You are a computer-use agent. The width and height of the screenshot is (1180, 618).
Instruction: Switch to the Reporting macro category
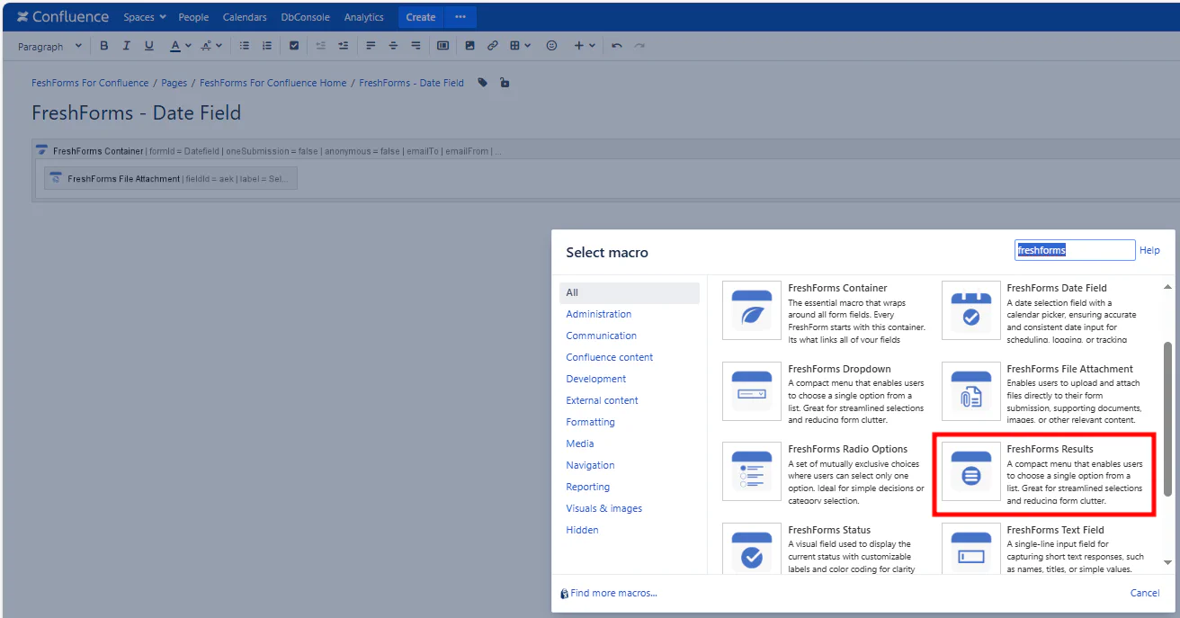587,487
